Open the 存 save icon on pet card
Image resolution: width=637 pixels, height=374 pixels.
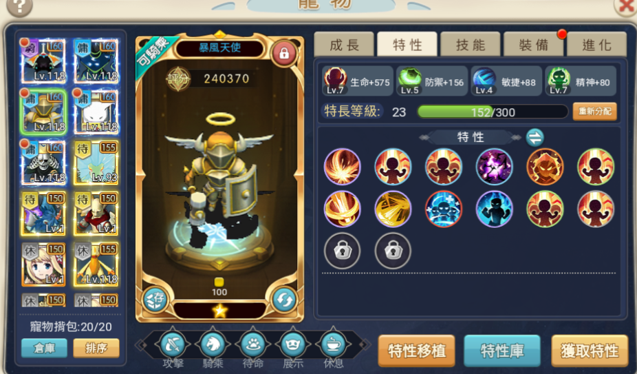155,300
